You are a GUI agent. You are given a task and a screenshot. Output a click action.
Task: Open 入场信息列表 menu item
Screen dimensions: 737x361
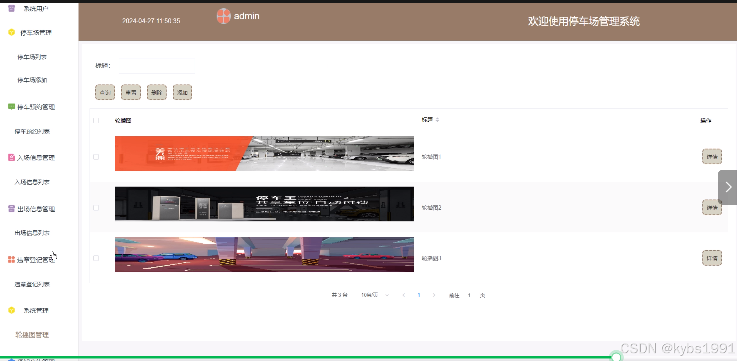[32, 182]
